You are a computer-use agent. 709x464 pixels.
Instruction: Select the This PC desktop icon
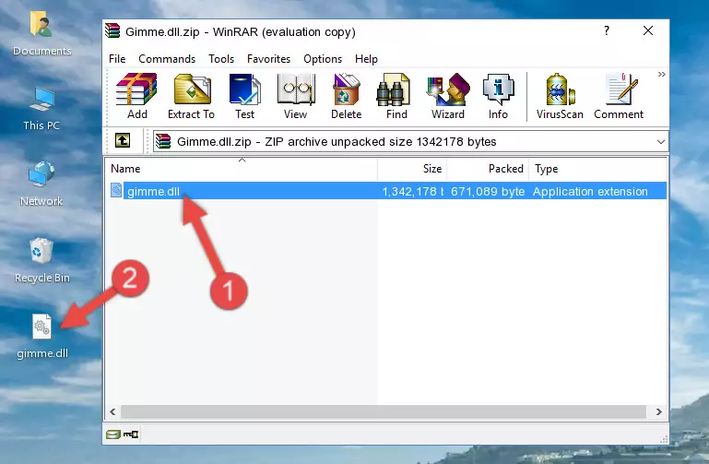click(x=41, y=109)
